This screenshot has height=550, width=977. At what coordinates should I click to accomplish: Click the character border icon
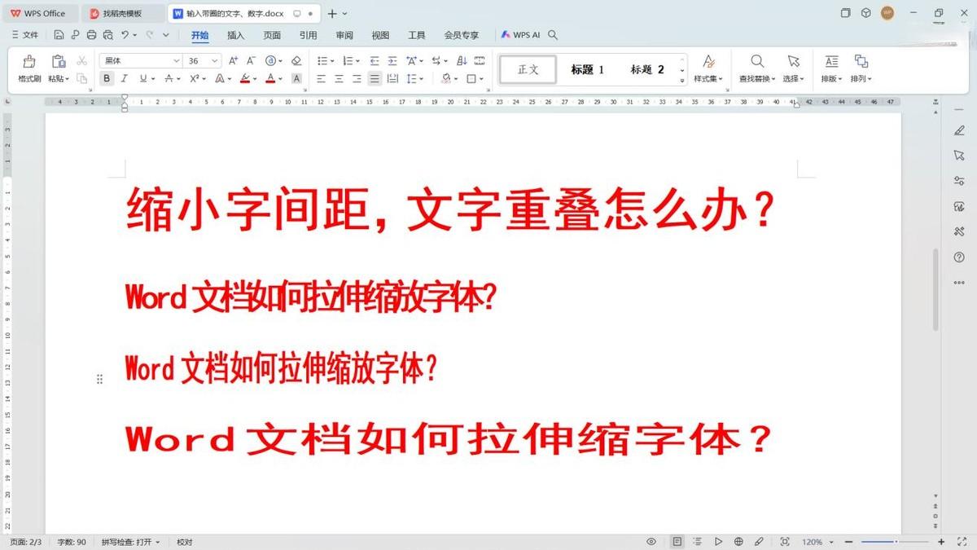[x=296, y=78]
